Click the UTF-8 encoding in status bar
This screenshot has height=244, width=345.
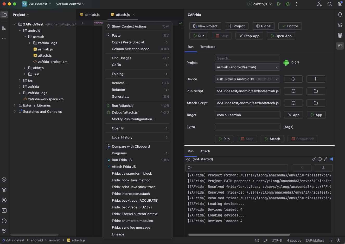point(277,240)
